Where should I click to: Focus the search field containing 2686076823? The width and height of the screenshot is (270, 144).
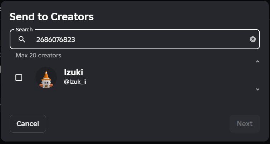135,39
